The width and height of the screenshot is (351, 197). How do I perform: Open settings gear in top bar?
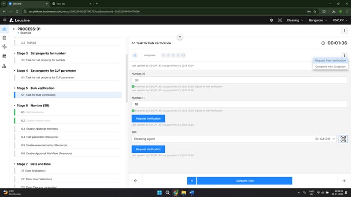click(271, 20)
